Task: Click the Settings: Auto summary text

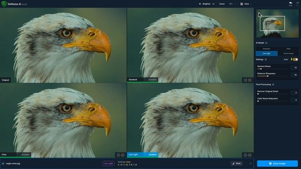Action: coord(124,162)
